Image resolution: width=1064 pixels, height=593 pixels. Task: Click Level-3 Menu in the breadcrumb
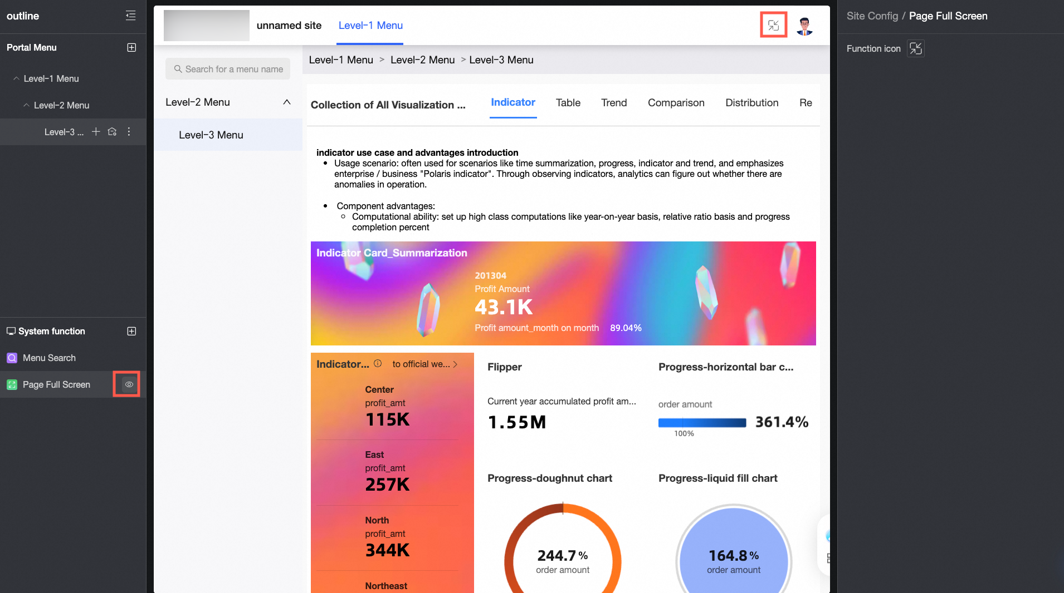tap(501, 60)
